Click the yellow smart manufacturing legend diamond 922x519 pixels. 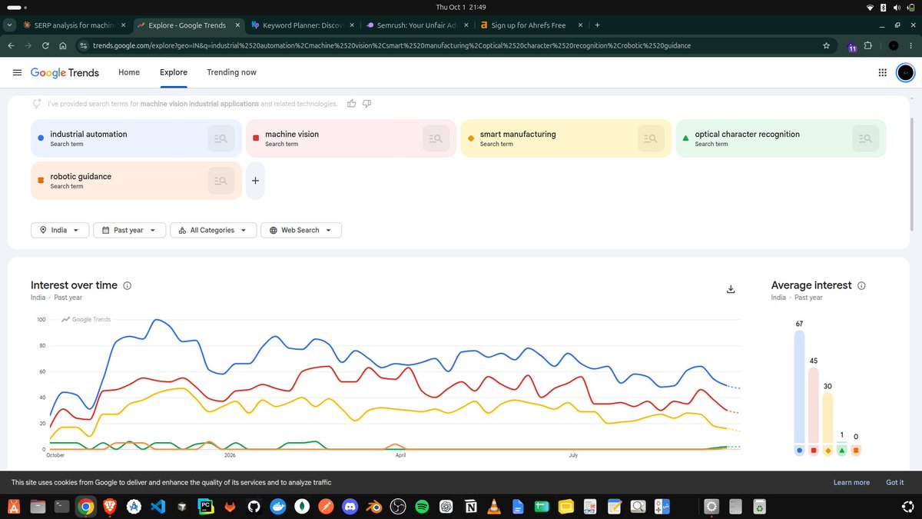click(827, 450)
